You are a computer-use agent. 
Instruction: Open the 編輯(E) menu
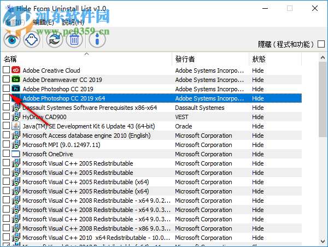[x=43, y=22]
